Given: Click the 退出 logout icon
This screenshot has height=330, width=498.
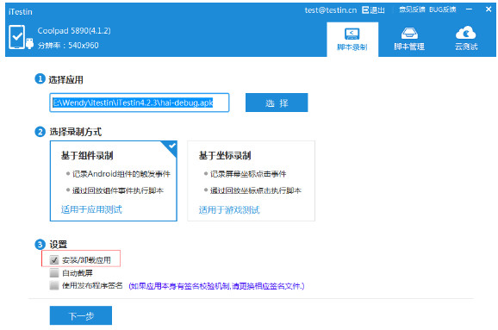Looking at the screenshot, I should tap(365, 9).
